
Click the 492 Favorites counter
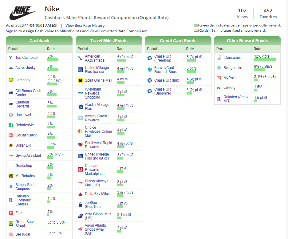click(268, 14)
